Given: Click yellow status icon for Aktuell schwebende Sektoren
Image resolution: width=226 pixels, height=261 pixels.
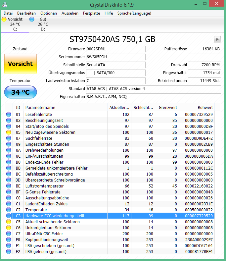Looking at the screenshot, I should [9, 222].
